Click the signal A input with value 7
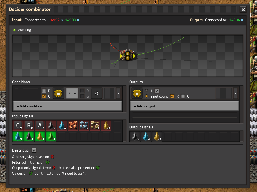Screen dimensions: 257x192 pos(40,126)
